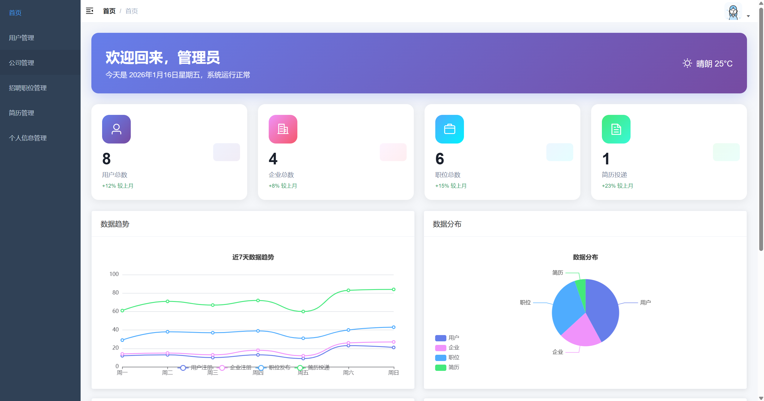Click the green document icon on 简历投递 card
The image size is (764, 401).
coord(616,129)
